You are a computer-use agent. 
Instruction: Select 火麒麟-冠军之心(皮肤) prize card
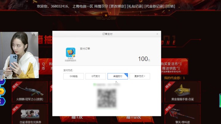click(x=30, y=92)
